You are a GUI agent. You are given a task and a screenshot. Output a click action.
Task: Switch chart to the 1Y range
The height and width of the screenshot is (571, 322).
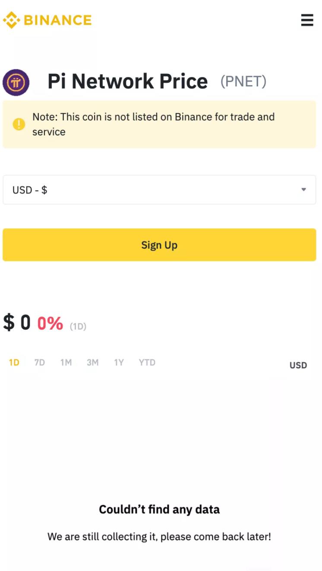(x=119, y=362)
